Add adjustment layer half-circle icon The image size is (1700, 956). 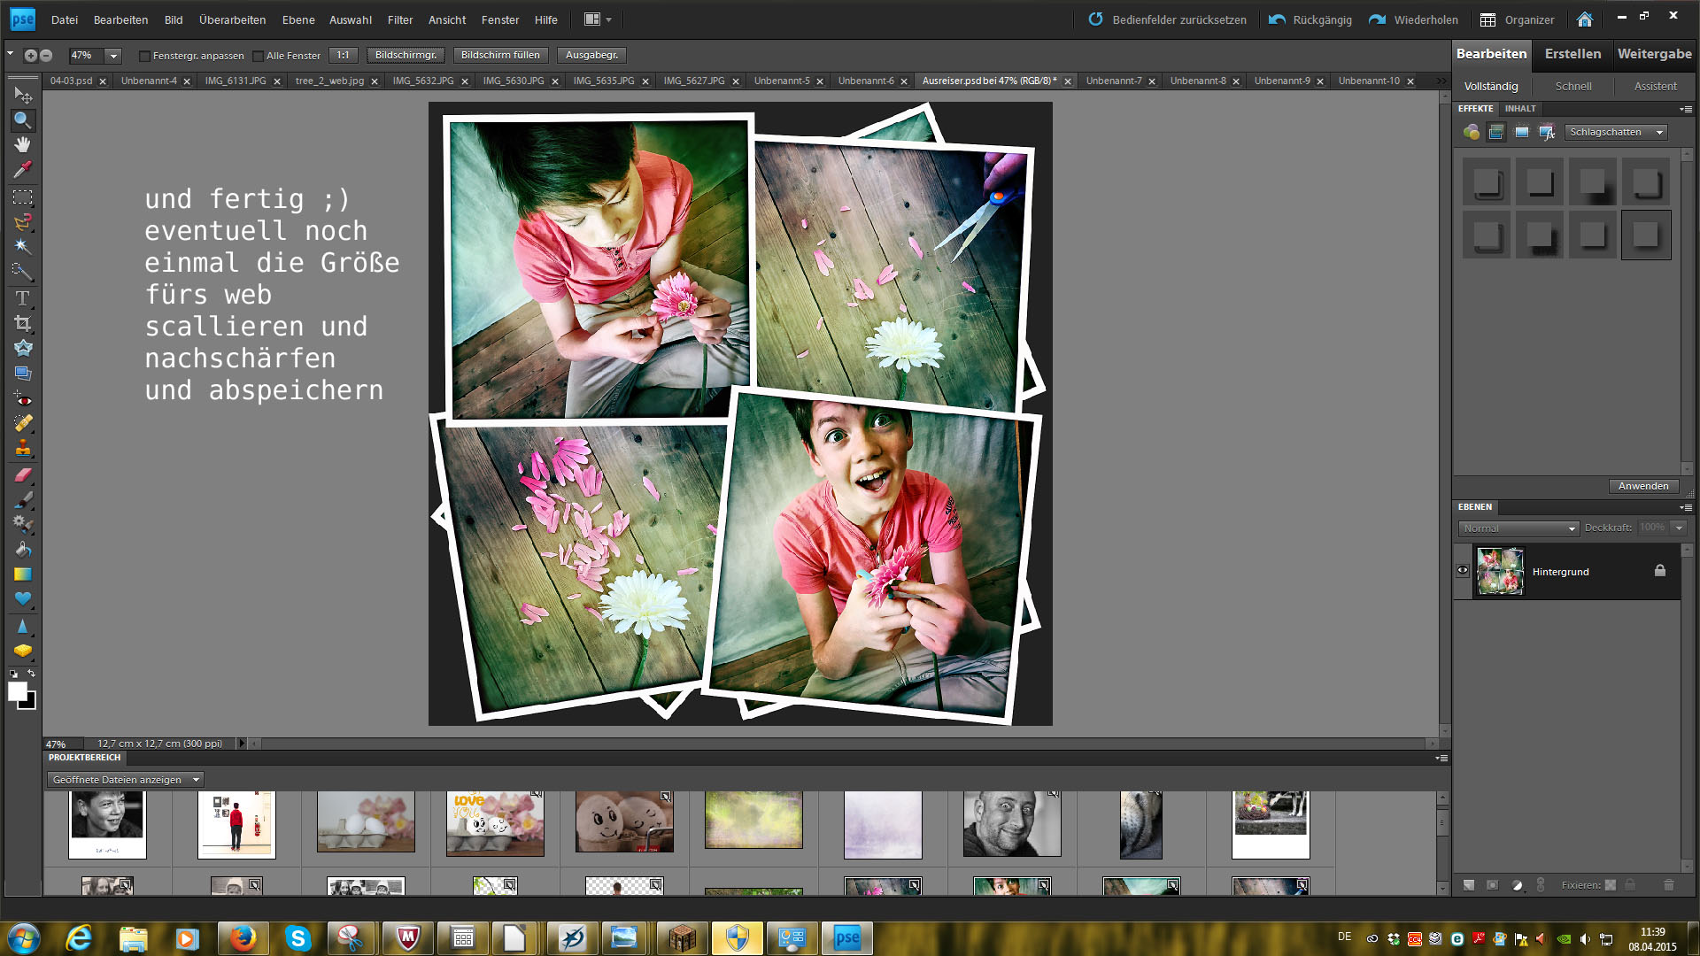(x=1517, y=884)
